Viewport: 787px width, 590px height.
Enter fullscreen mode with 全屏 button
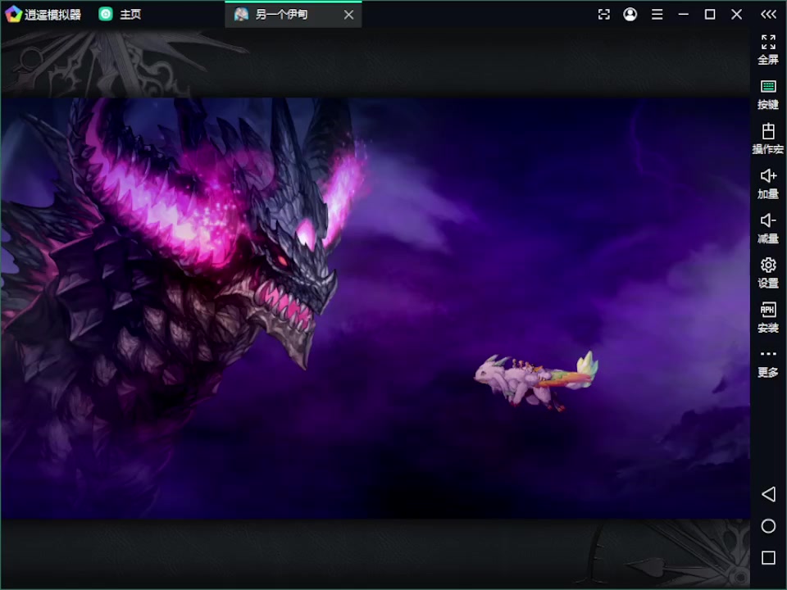tap(768, 48)
